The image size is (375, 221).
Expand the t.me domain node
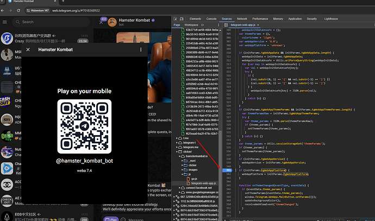coord(177,138)
